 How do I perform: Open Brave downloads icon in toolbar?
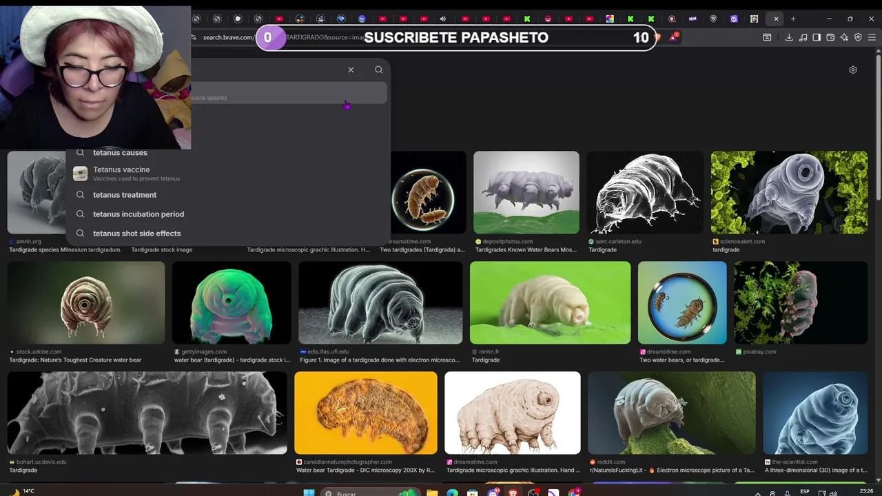click(x=789, y=37)
